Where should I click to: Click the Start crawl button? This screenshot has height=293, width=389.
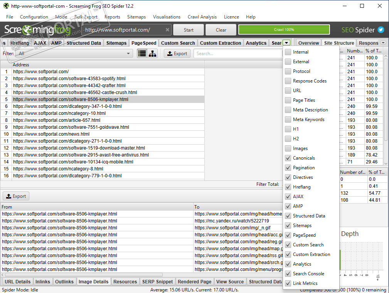189,30
